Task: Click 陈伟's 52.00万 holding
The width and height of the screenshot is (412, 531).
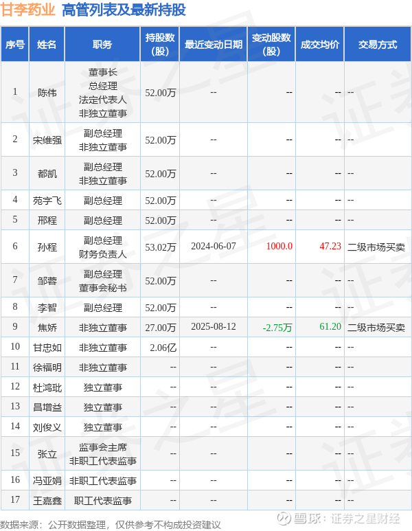Action: 161,93
